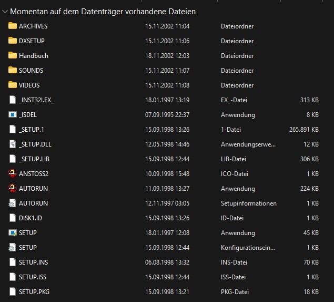Image resolution: width=334 pixels, height=302 pixels.
Task: Click the AUTORUN application icon
Action: pyautogui.click(x=13, y=188)
